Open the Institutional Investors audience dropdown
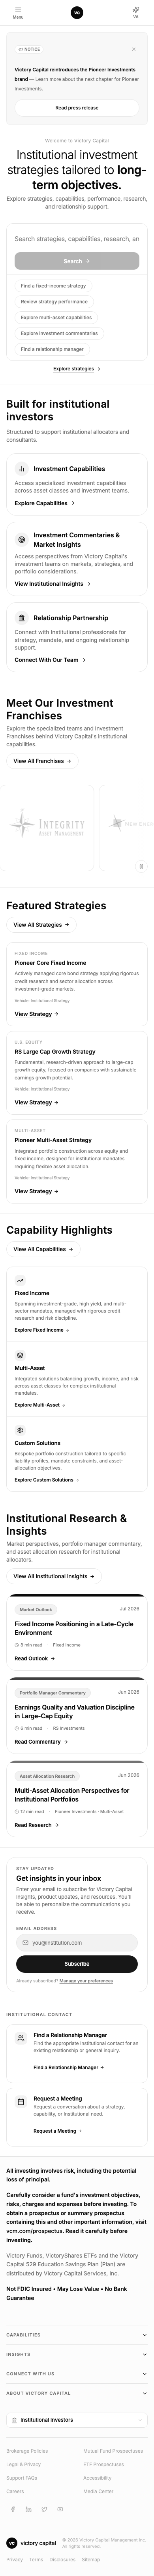The image size is (154, 2576). pyautogui.click(x=77, y=2420)
